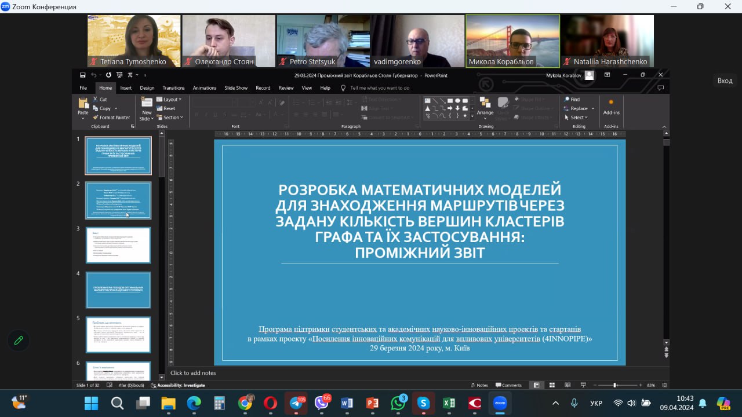Show hidden icons chevron in system tray
The width and height of the screenshot is (742, 417).
point(555,403)
